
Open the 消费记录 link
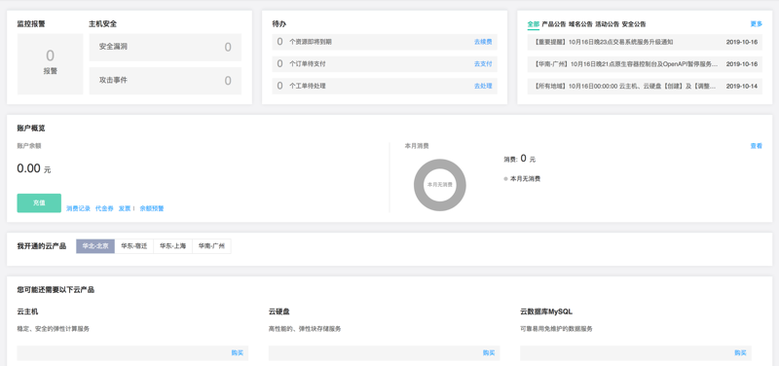point(79,208)
